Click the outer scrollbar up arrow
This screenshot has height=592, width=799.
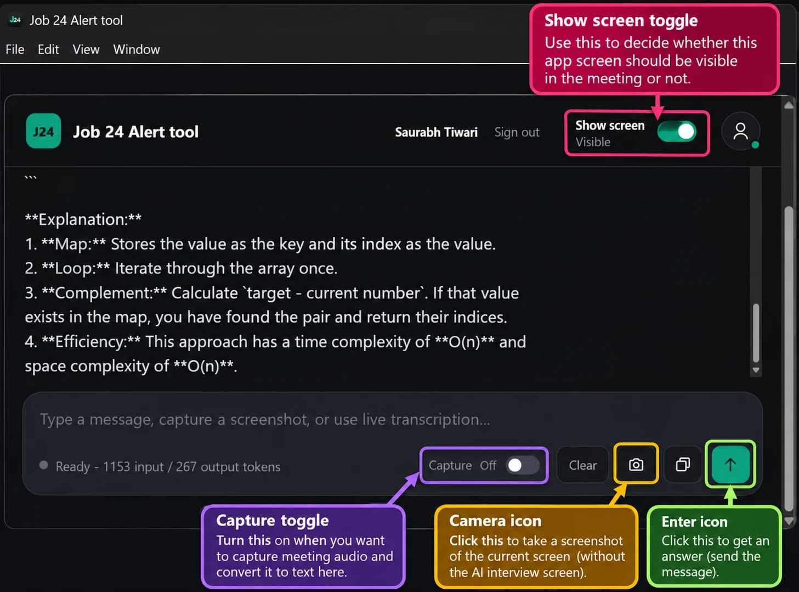[789, 105]
